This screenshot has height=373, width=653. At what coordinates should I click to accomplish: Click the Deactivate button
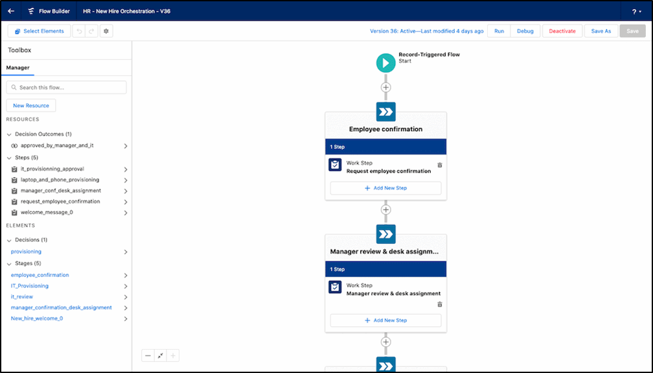[x=561, y=31]
